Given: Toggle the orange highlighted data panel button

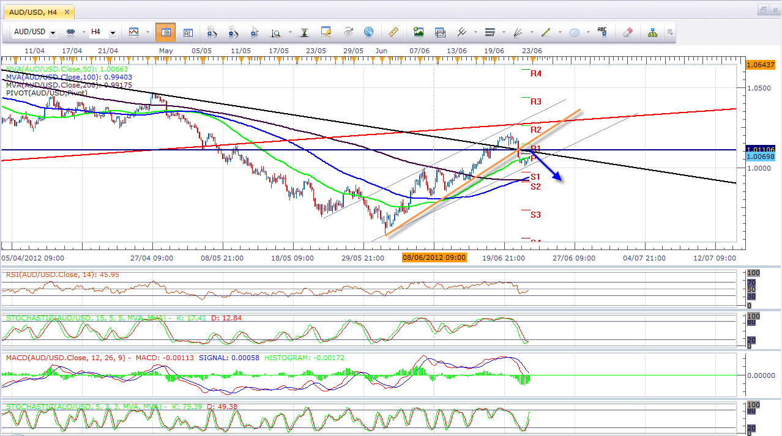Looking at the screenshot, I should click(x=165, y=32).
